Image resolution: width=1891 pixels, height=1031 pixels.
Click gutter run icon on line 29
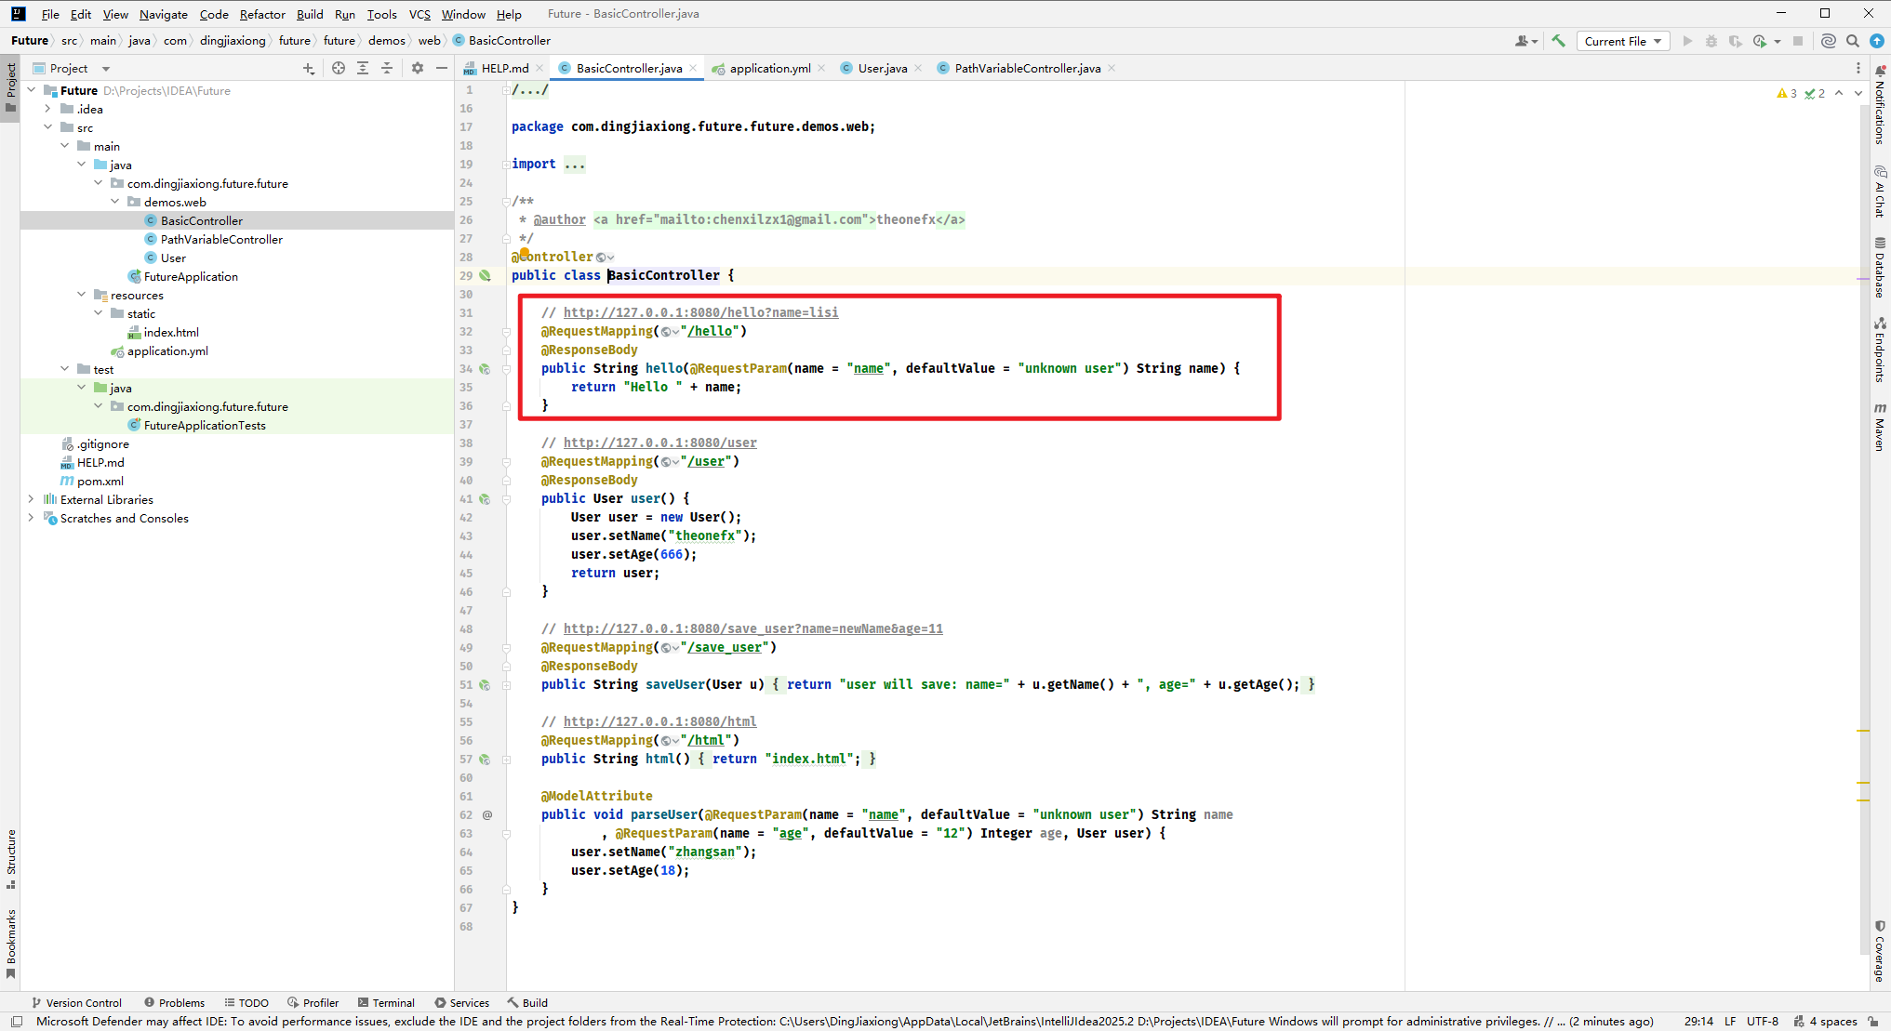coord(485,276)
